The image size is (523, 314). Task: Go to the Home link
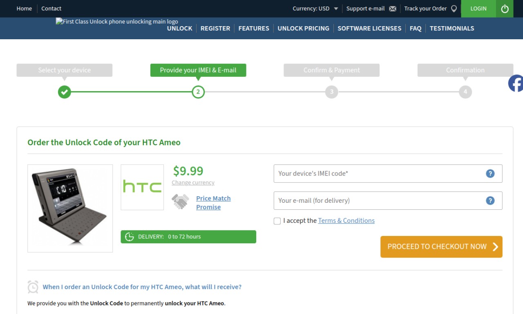[24, 9]
